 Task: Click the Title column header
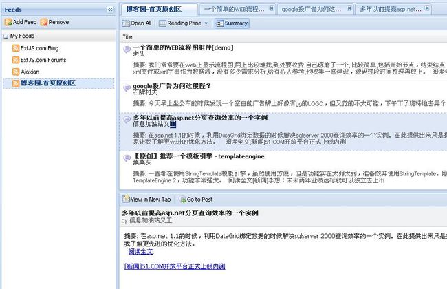click(x=127, y=36)
